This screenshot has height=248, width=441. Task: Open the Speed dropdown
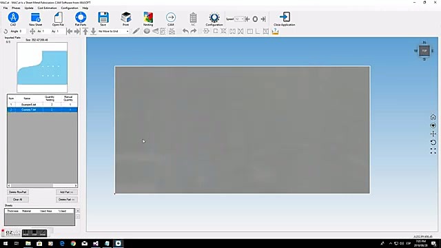(x=243, y=19)
